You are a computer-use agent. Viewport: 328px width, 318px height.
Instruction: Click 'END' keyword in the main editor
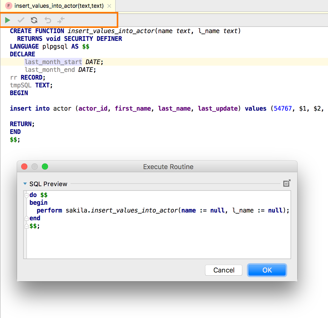coord(15,132)
